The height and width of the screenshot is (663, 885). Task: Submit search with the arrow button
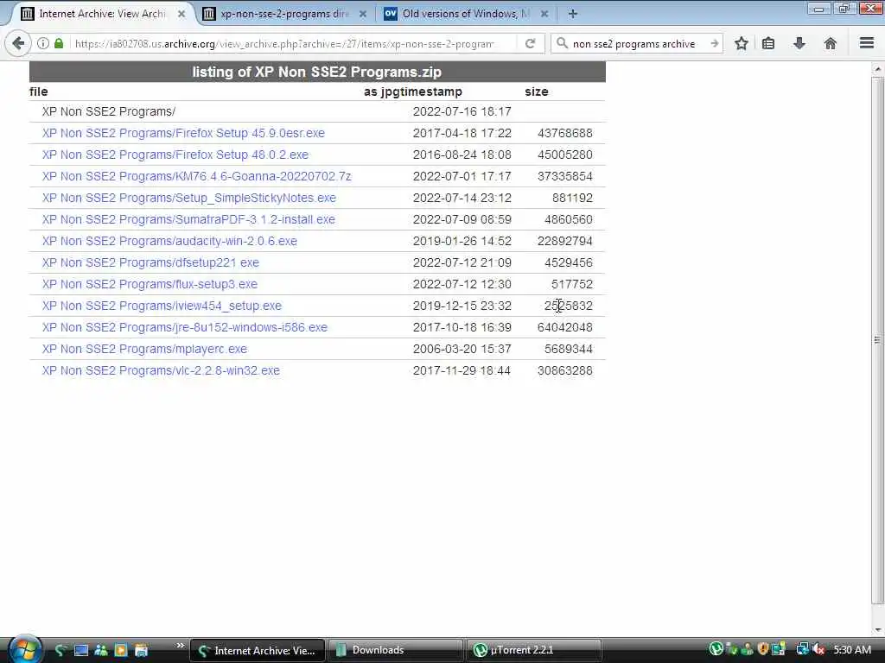715,43
